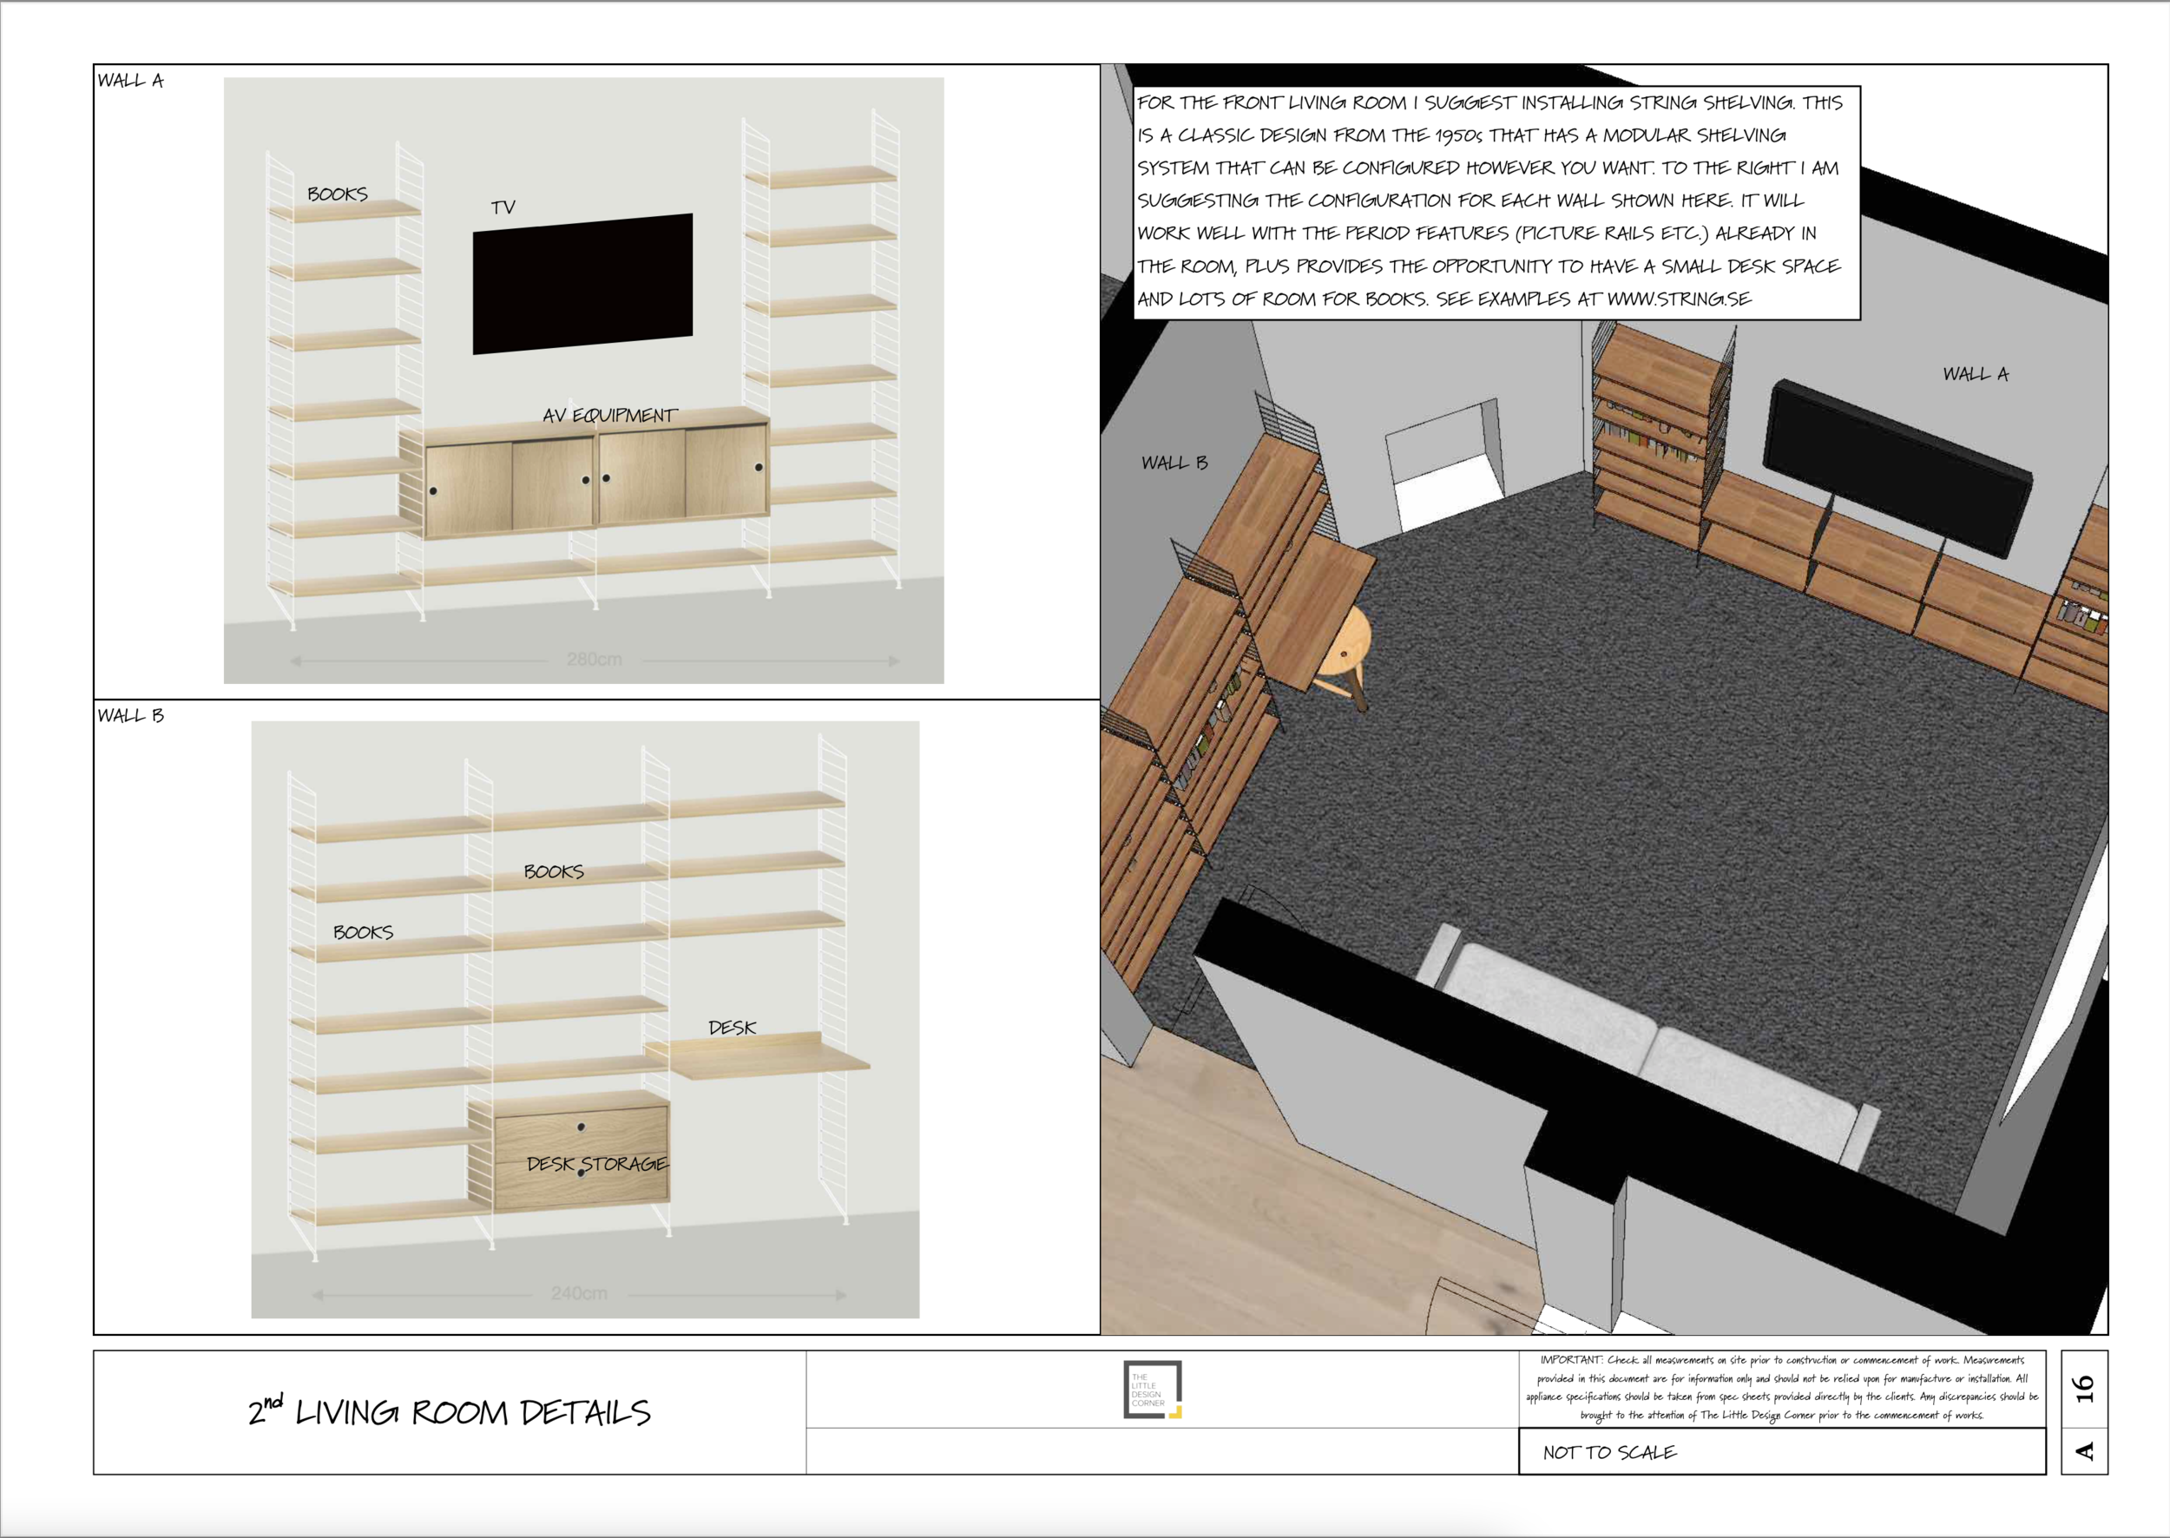This screenshot has width=2170, height=1538.
Task: Click the "WALL B" heading of lower elevation panel
Action: pos(131,715)
